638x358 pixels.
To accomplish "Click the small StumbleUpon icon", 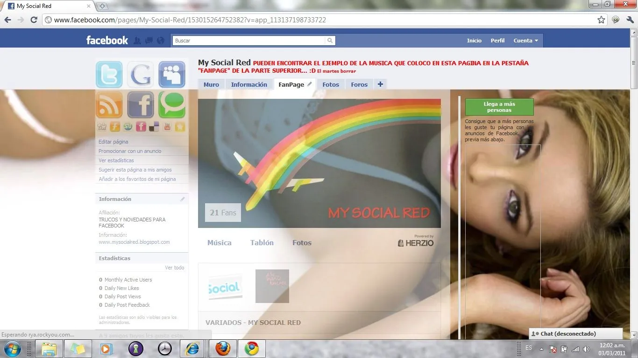I will point(128,127).
